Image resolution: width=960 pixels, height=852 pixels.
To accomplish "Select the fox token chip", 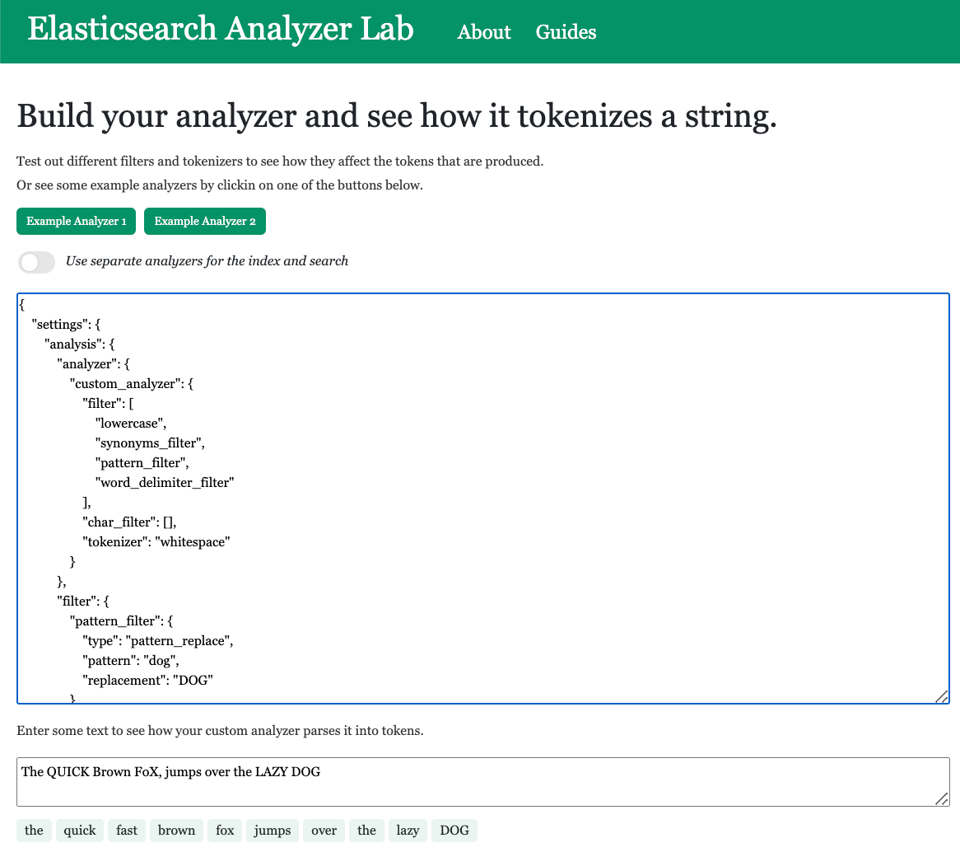I will point(224,830).
